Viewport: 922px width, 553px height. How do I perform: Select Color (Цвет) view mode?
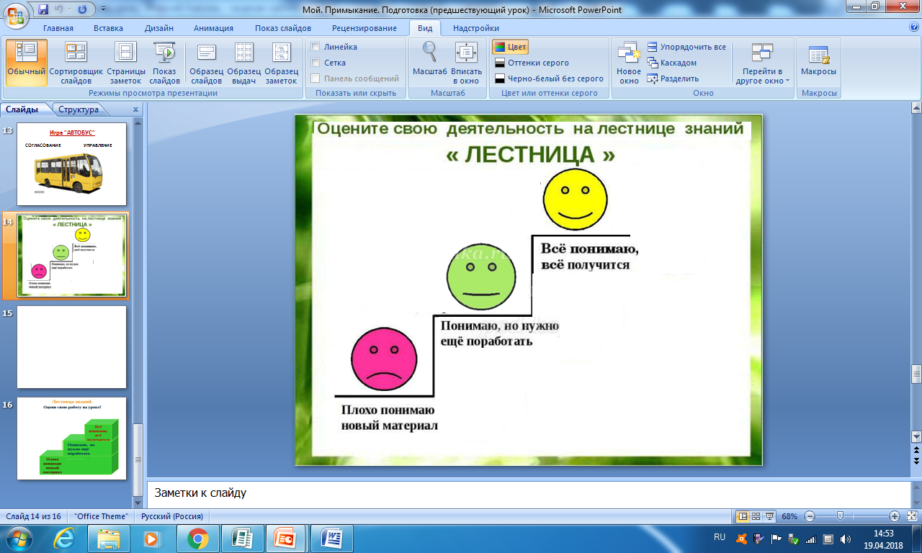pyautogui.click(x=510, y=47)
